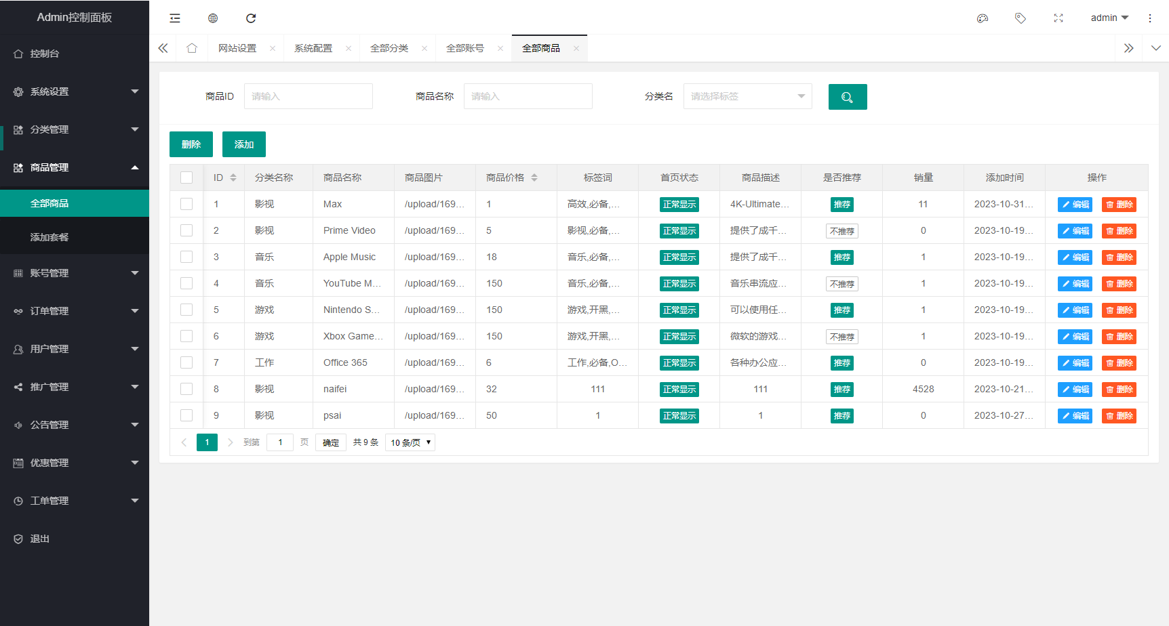The height and width of the screenshot is (626, 1169).
Task: Click 编辑 on the Office 365 row
Action: pos(1074,362)
